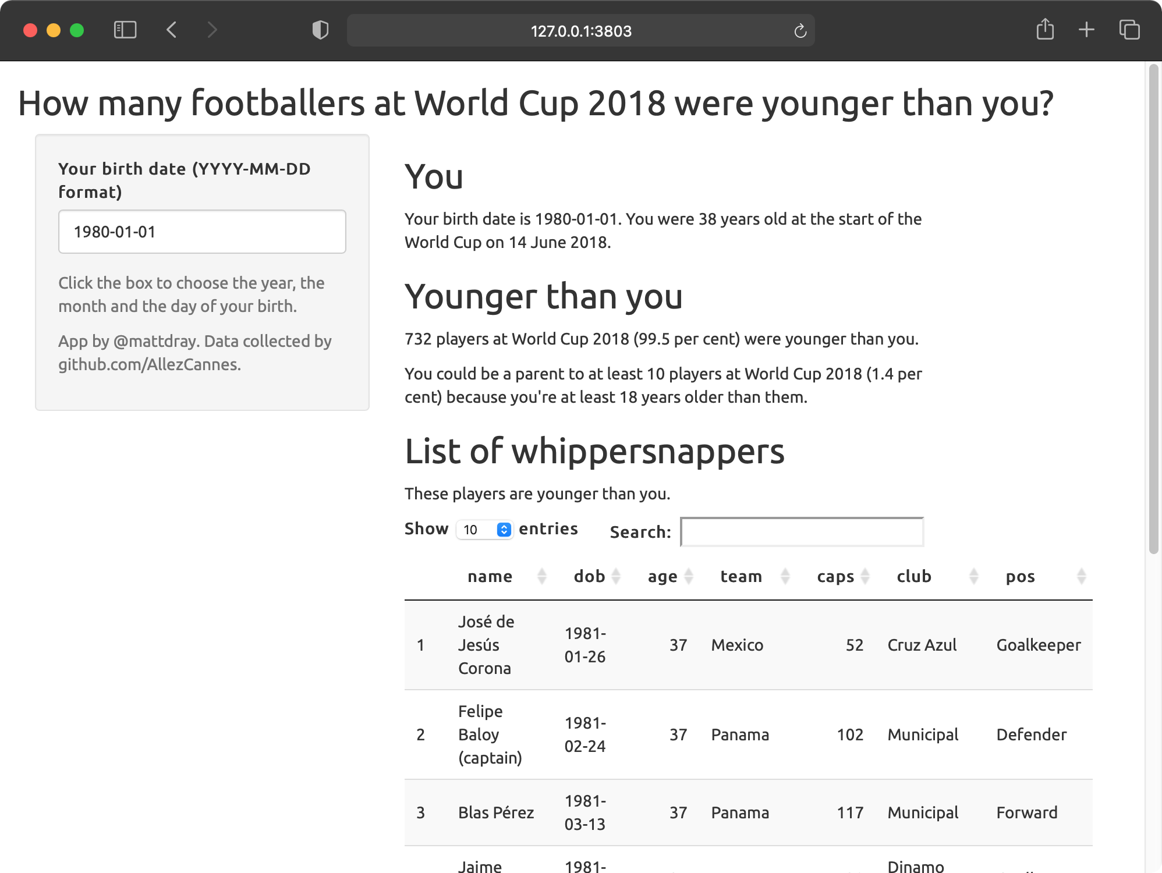This screenshot has height=873, width=1162.
Task: Sort players by team using the column arrows
Action: click(785, 576)
